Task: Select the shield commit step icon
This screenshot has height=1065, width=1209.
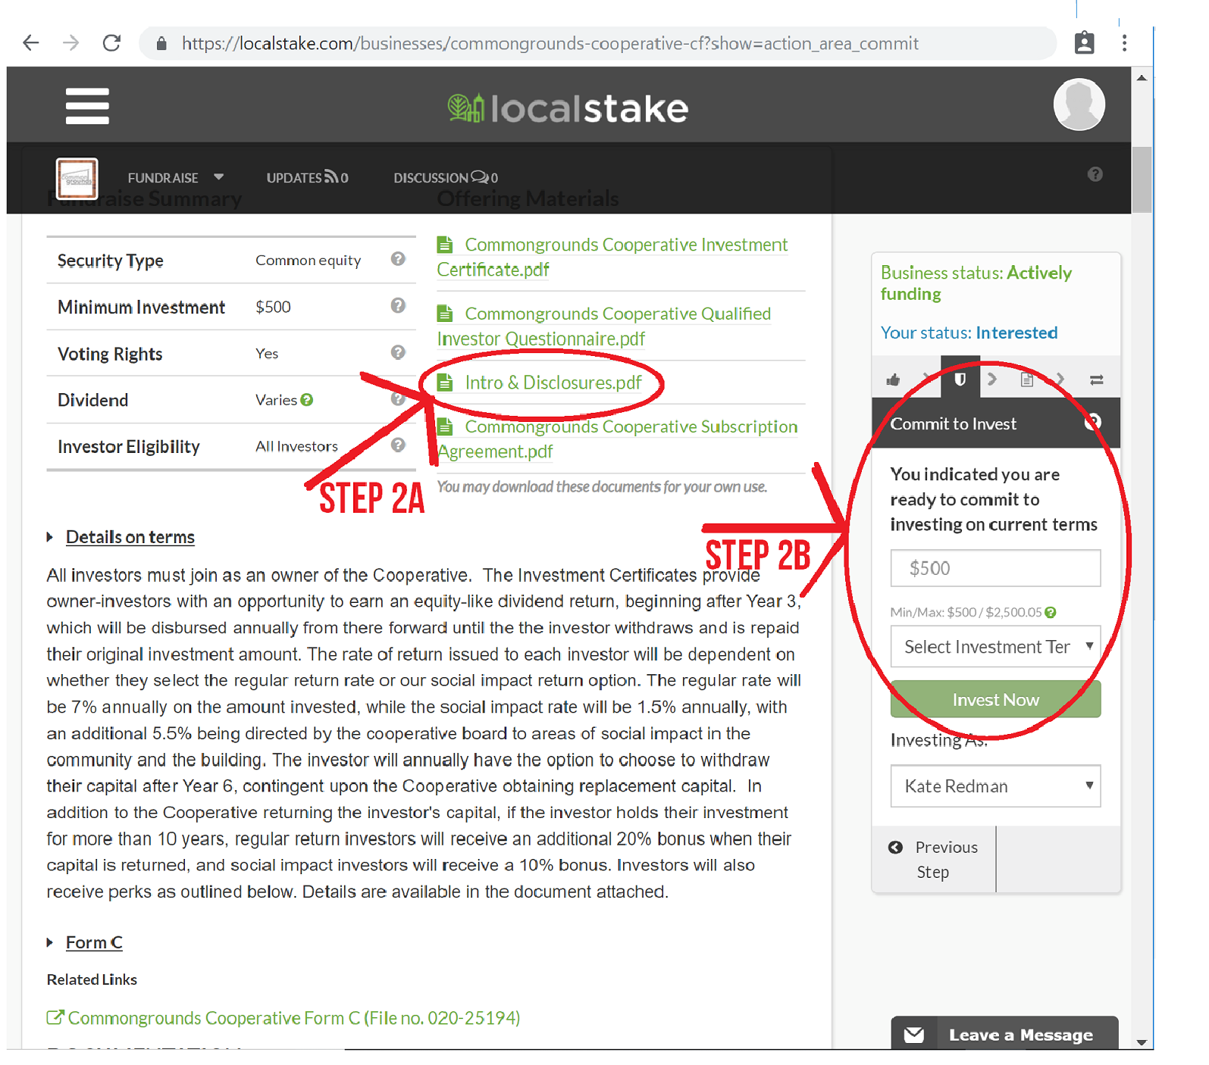Action: [960, 379]
